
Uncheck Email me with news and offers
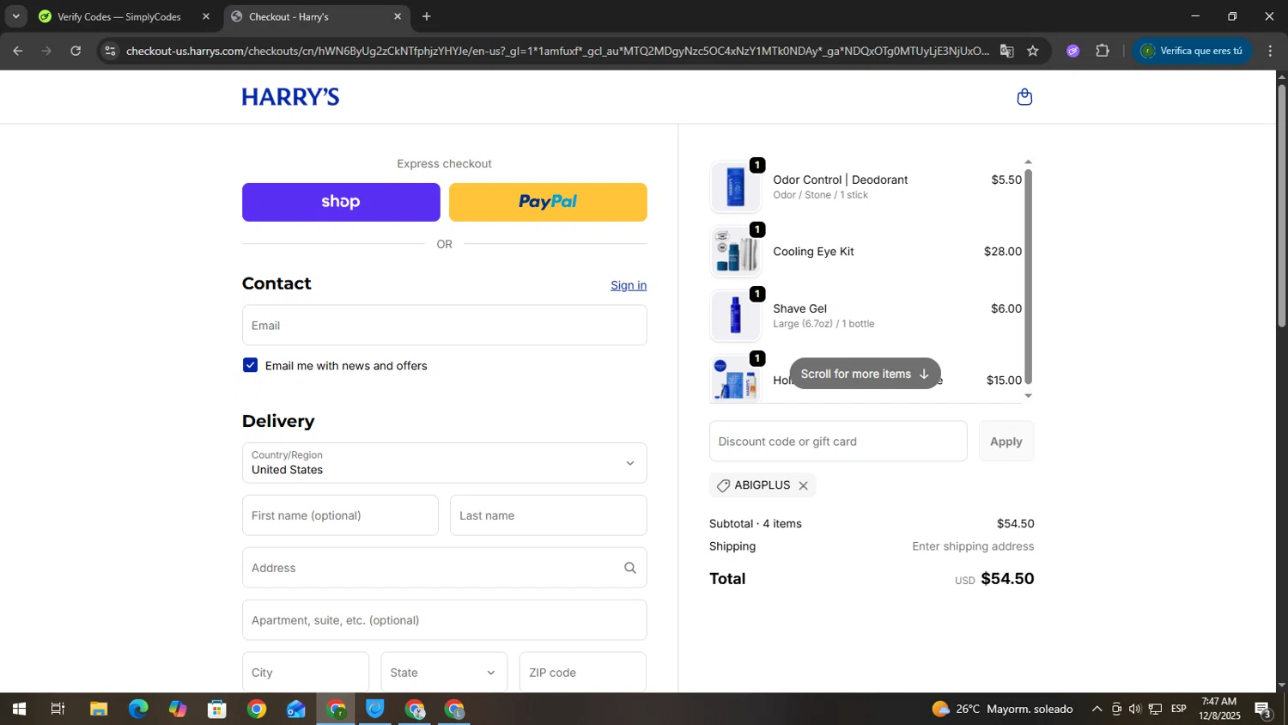pyautogui.click(x=250, y=365)
